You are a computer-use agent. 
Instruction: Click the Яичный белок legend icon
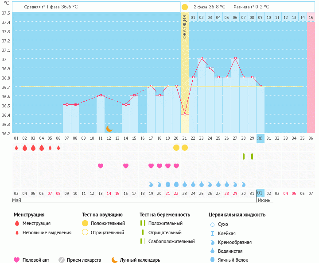click(x=213, y=260)
